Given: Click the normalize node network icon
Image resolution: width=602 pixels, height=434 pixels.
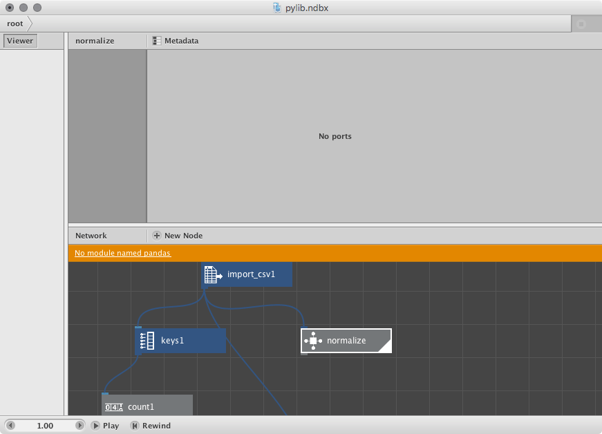Looking at the screenshot, I should tap(313, 341).
